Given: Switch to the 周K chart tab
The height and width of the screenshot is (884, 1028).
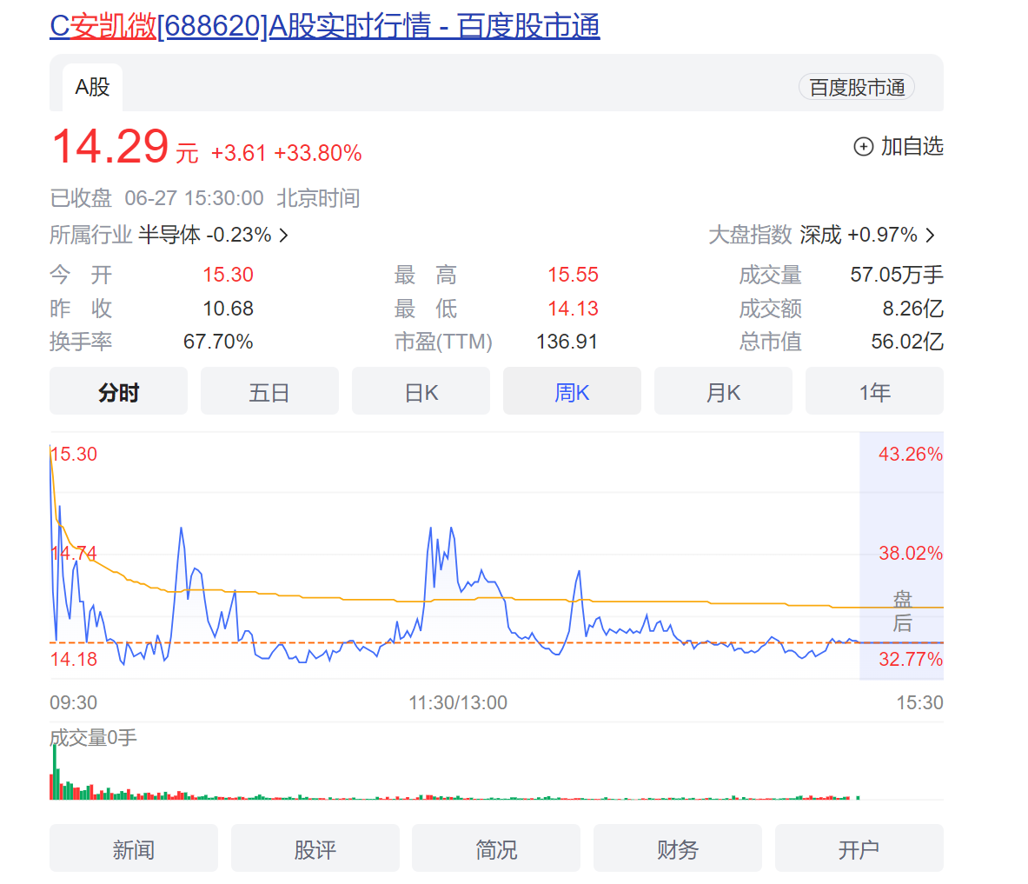Looking at the screenshot, I should click(572, 392).
